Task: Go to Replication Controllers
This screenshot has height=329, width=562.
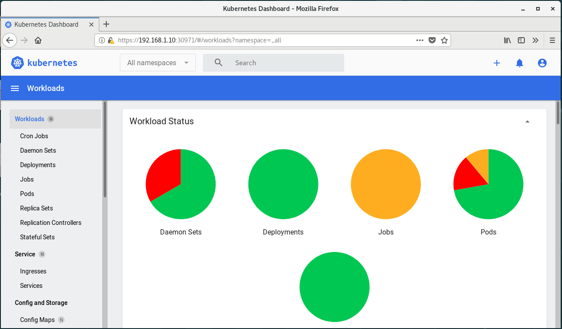Action: click(51, 223)
